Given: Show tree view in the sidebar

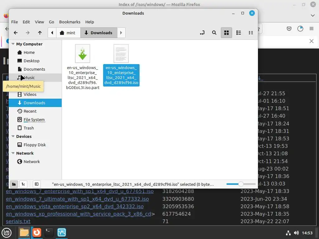Looking at the screenshot, I should (x=23, y=184).
